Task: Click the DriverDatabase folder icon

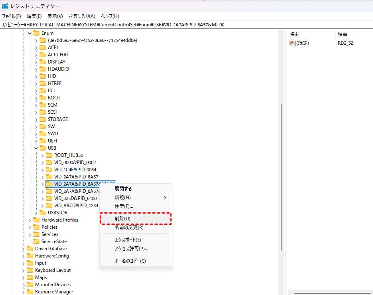Action: pos(30,249)
